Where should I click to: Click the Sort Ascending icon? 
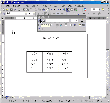coord(40,30)
